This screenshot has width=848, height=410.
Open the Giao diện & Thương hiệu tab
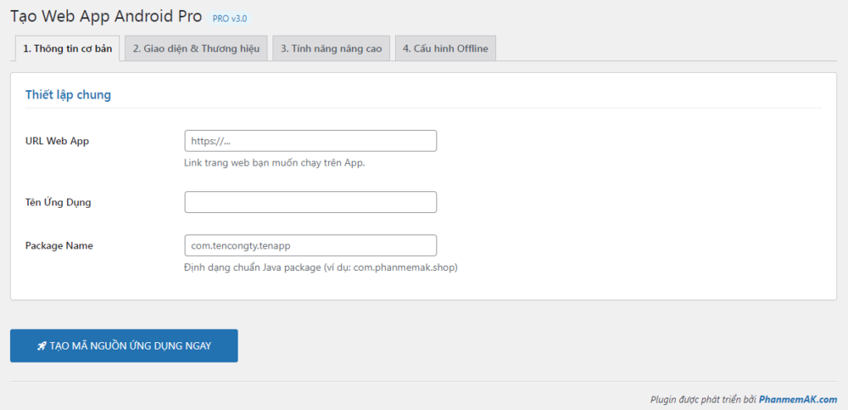point(196,49)
